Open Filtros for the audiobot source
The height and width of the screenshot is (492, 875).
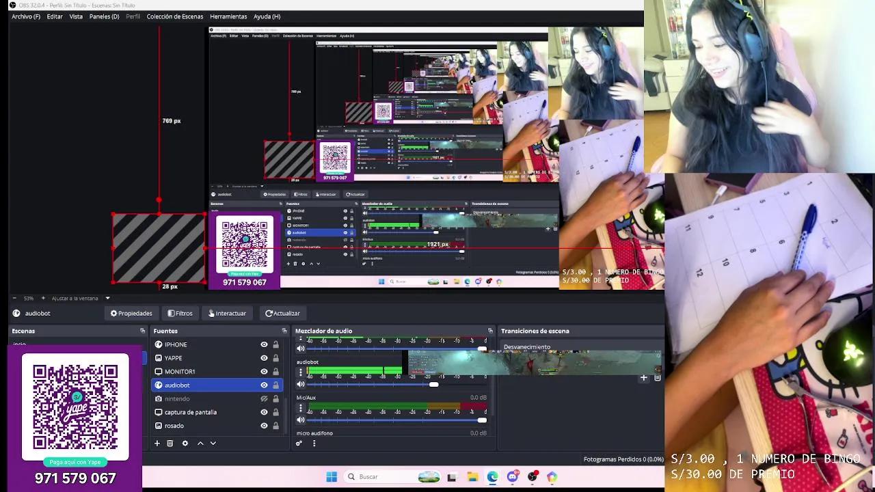(180, 314)
